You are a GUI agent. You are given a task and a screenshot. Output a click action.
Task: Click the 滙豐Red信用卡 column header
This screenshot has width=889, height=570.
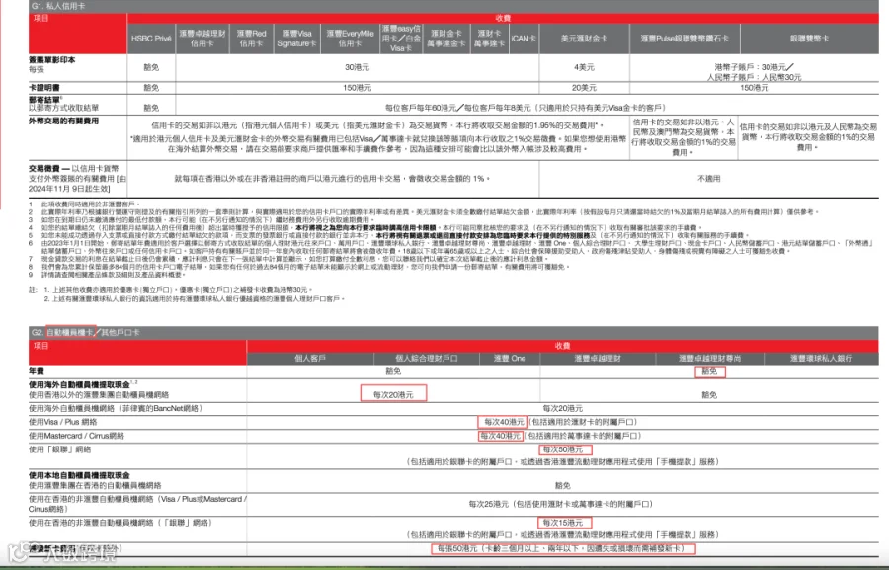point(251,39)
